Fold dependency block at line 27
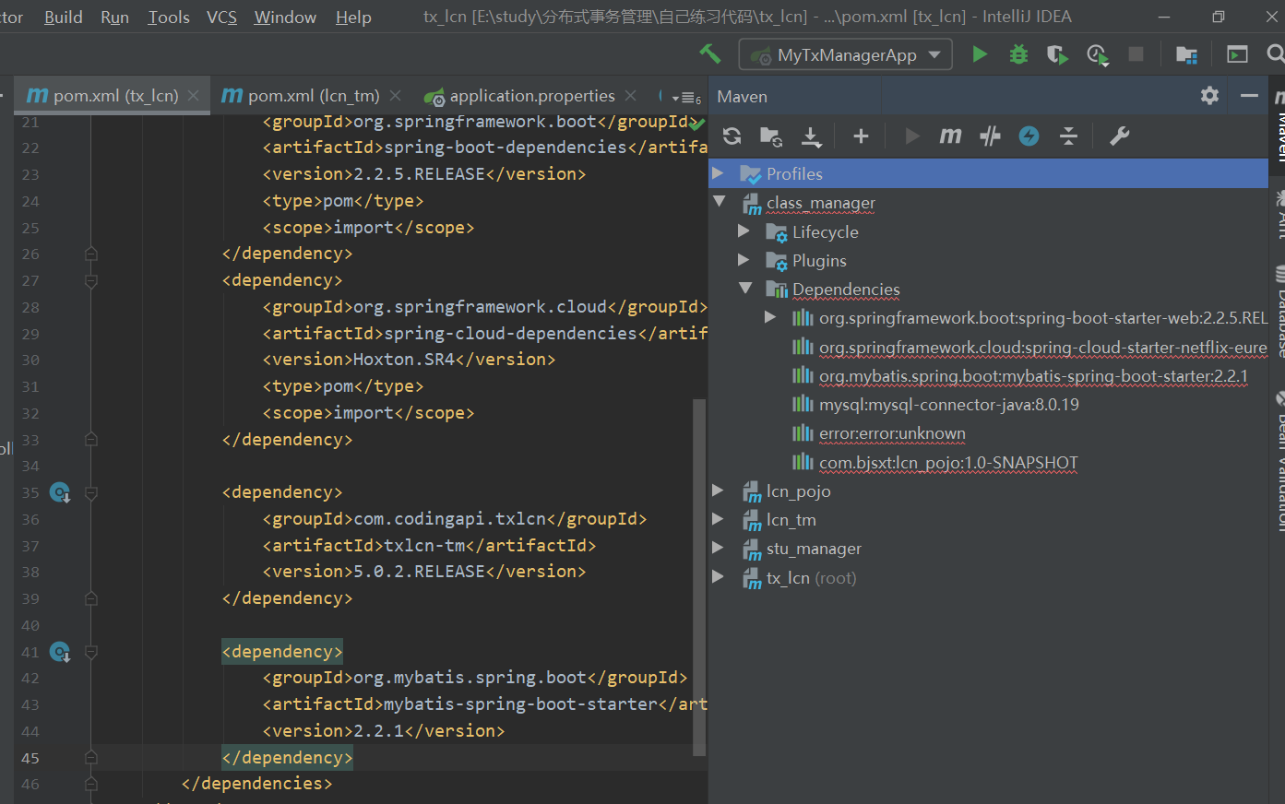Screen dimensions: 1285x804 point(90,280)
